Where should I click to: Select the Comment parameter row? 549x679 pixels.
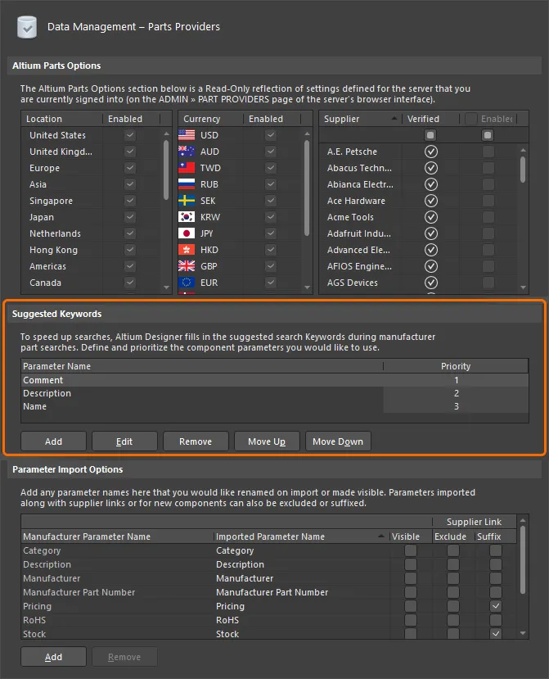click(43, 380)
